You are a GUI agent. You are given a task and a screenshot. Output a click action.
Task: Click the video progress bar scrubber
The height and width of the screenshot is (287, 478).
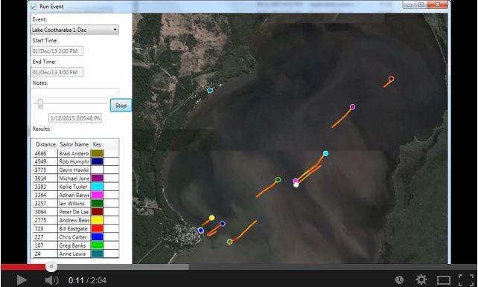pyautogui.click(x=51, y=267)
